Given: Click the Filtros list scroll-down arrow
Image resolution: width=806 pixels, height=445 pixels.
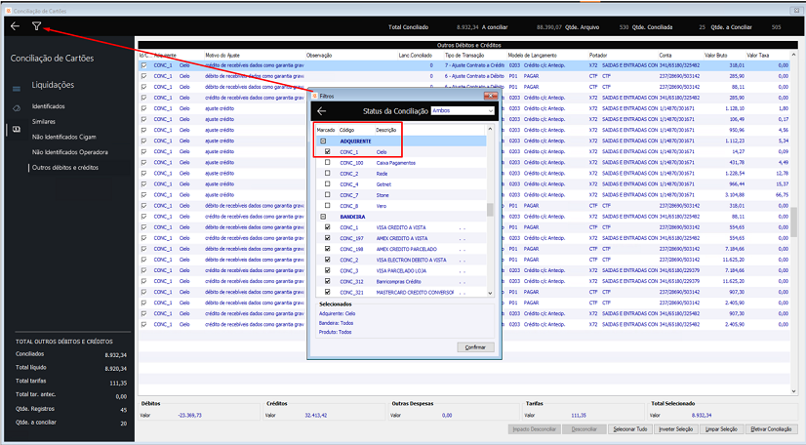Looking at the screenshot, I should pos(490,293).
